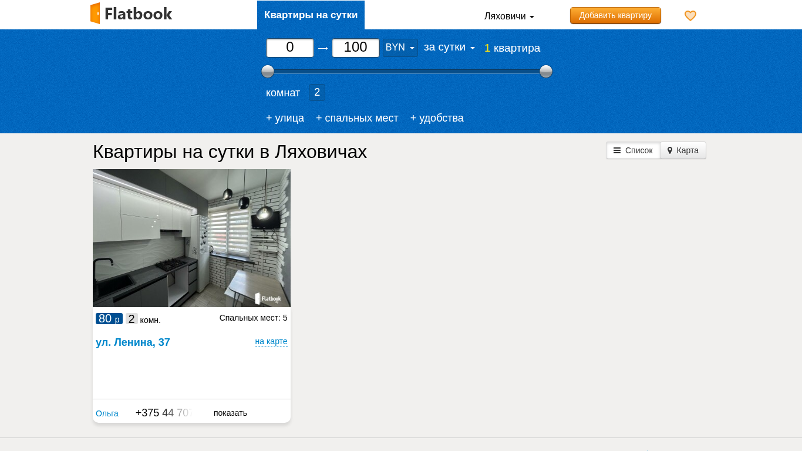The width and height of the screenshot is (802, 451).
Task: Switch to Карта map view
Action: click(683, 150)
